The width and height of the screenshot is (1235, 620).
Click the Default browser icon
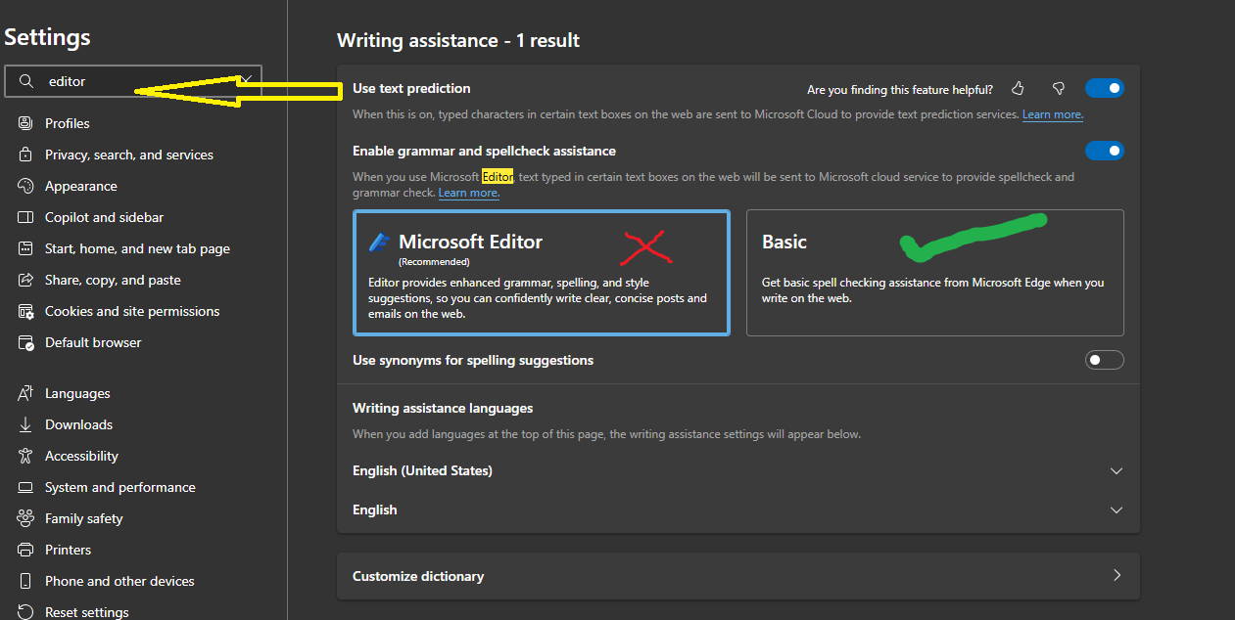25,342
